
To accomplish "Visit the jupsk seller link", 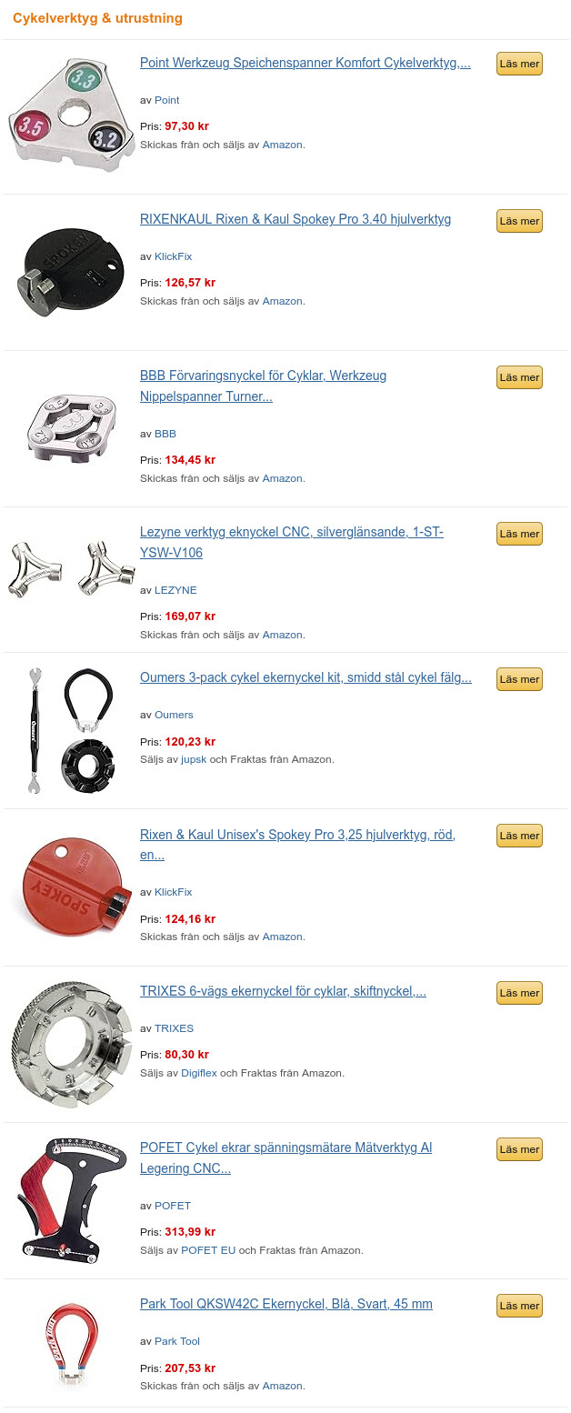I will point(194,759).
